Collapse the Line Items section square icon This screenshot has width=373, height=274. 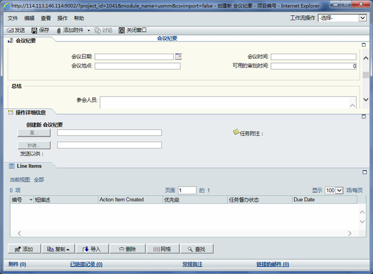364,172
